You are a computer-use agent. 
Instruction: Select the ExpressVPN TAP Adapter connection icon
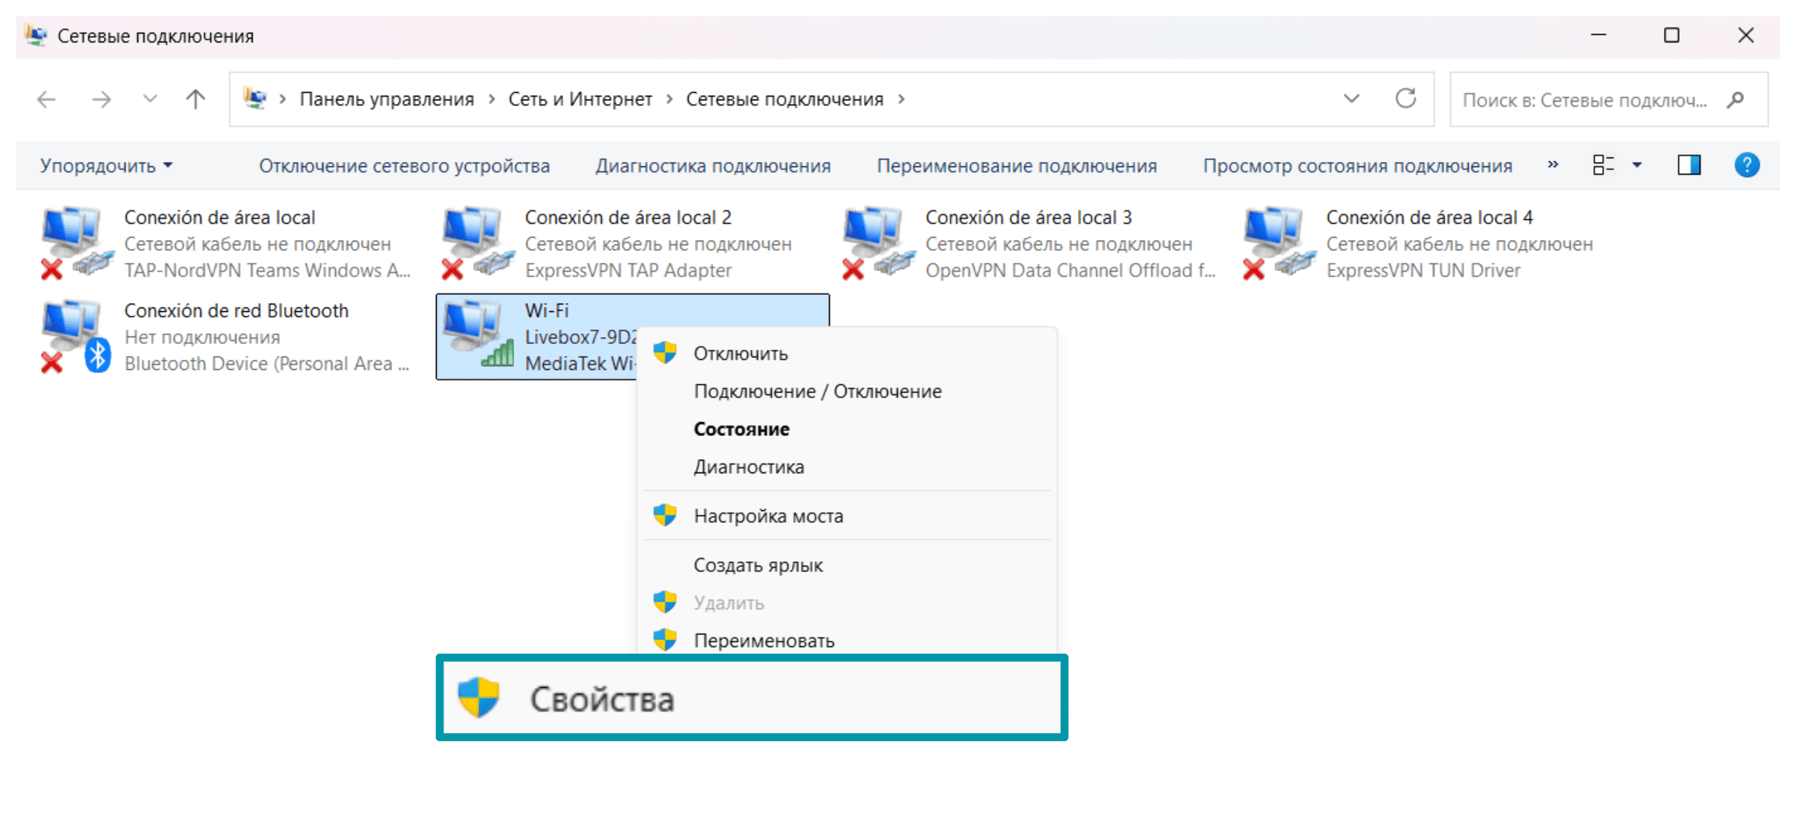click(475, 243)
